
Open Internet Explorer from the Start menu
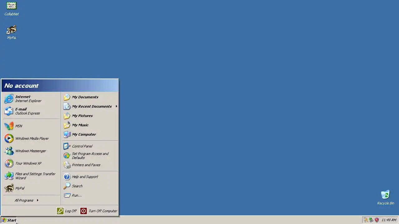point(31,99)
